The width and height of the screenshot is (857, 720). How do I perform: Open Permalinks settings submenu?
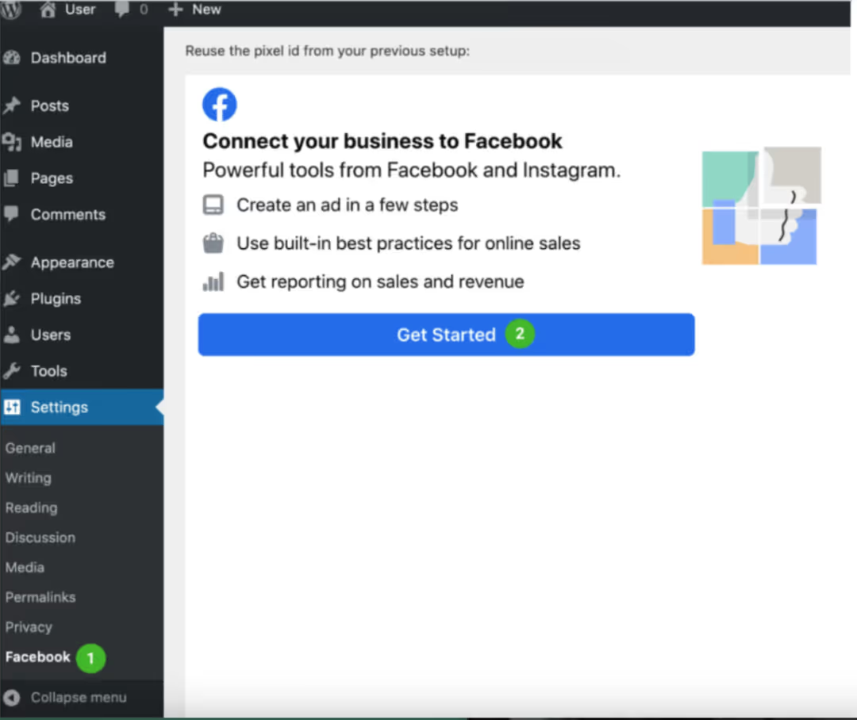40,597
